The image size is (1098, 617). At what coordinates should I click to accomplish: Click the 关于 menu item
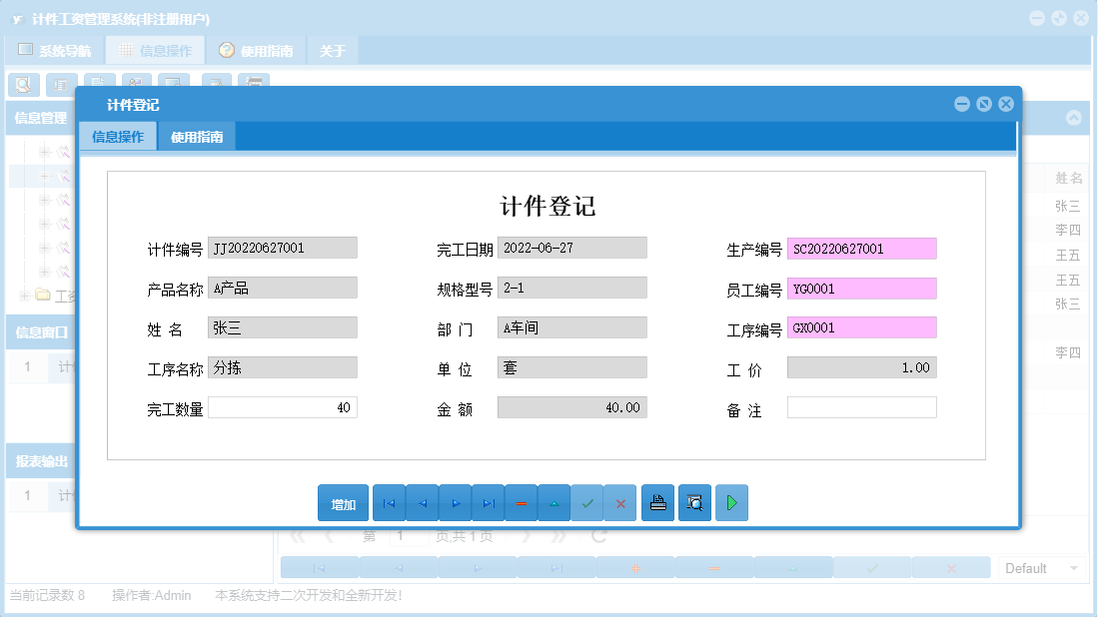[332, 48]
